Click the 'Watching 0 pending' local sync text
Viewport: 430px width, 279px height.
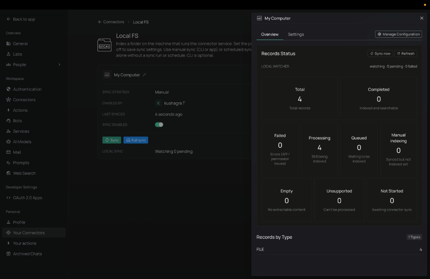[173, 151]
